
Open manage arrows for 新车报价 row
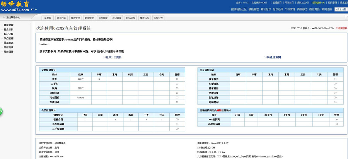(x=335, y=79)
